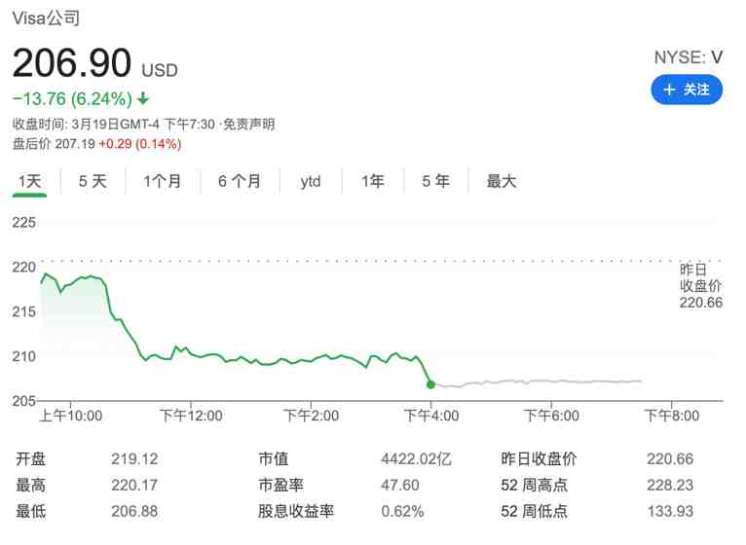This screenshot has width=746, height=545.
Task: Click the 225 y-axis label
Action: pos(23,222)
